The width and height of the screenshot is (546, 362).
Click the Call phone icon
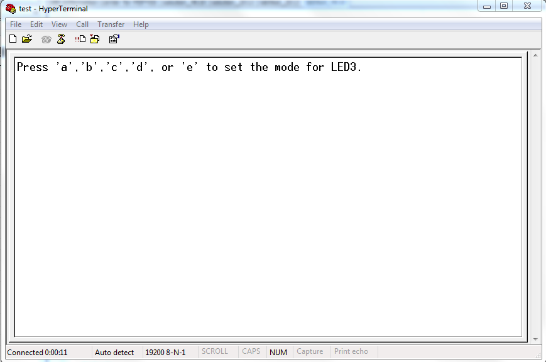click(x=45, y=38)
